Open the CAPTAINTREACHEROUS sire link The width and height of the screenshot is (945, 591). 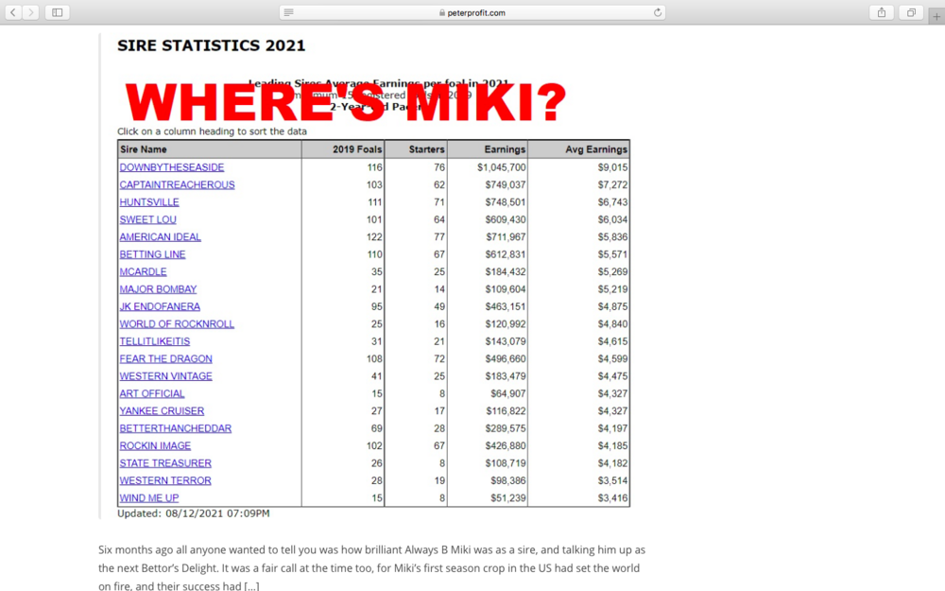tap(177, 184)
